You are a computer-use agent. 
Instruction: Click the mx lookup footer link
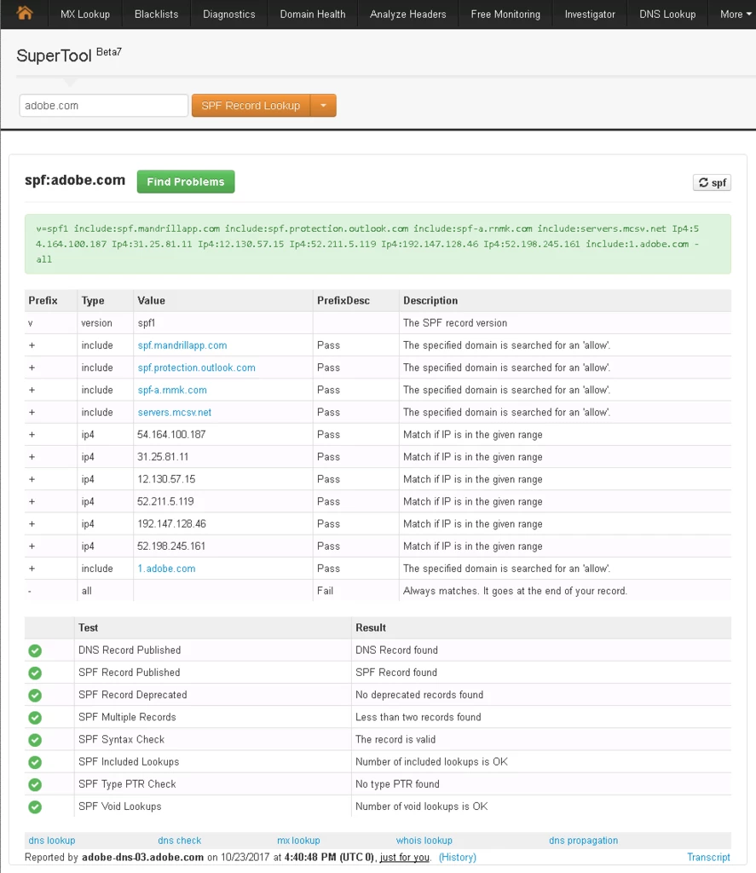tap(298, 840)
